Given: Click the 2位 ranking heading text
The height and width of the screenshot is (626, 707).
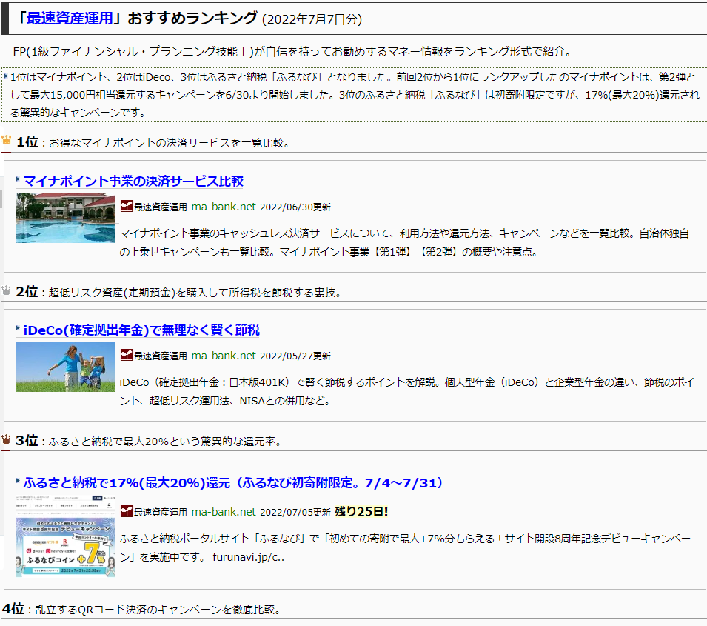Looking at the screenshot, I should coord(27,292).
